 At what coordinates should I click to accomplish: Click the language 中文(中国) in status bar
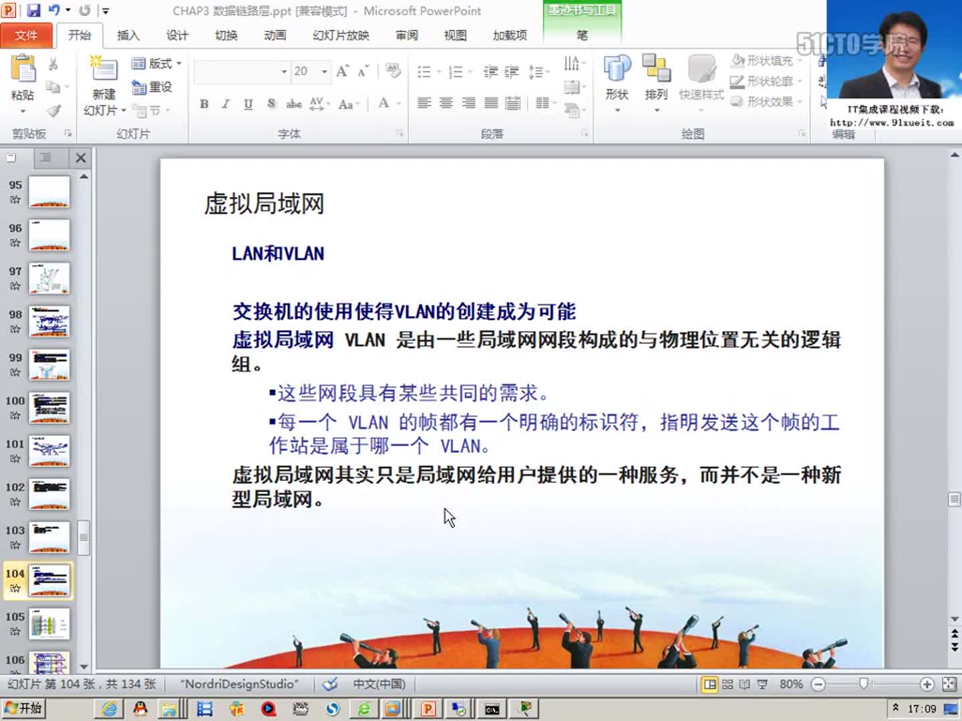(379, 684)
